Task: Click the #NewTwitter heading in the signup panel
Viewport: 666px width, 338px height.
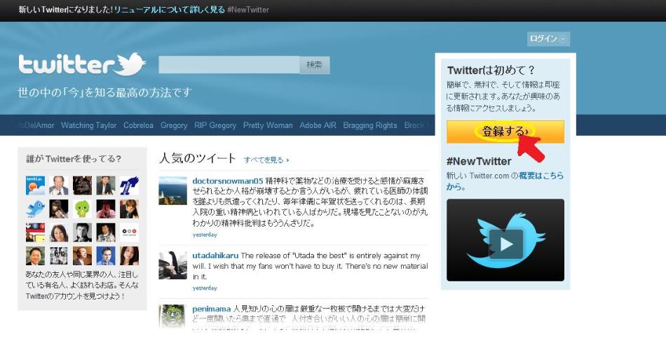Action: (x=479, y=161)
